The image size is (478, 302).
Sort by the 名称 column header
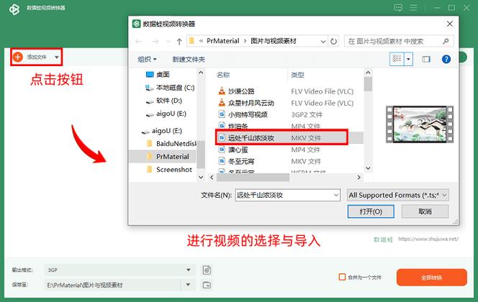[x=223, y=75]
